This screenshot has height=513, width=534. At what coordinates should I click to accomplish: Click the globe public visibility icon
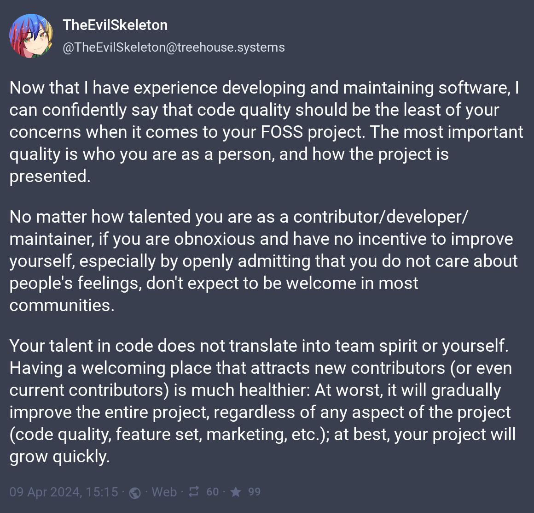click(x=135, y=493)
